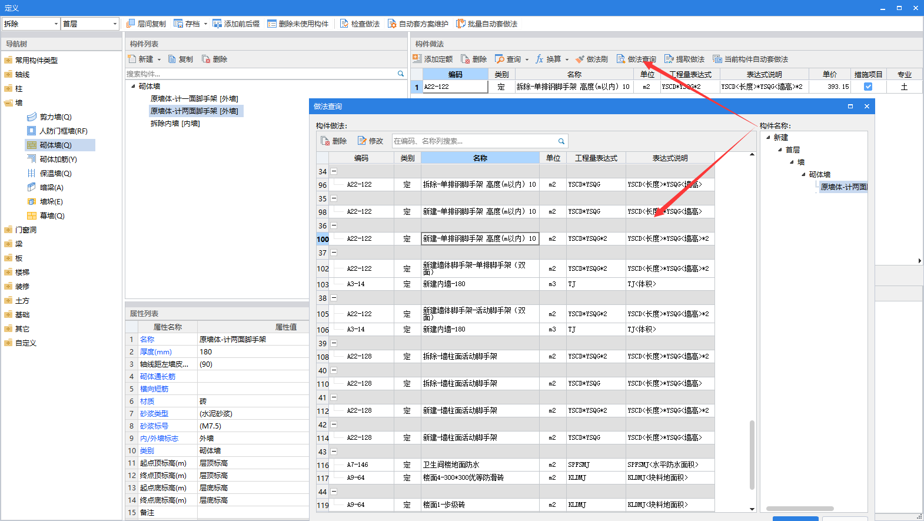Click the search magnifier in the 做法查询 dialog
Viewport: 924px width, 521px height.
(x=561, y=141)
